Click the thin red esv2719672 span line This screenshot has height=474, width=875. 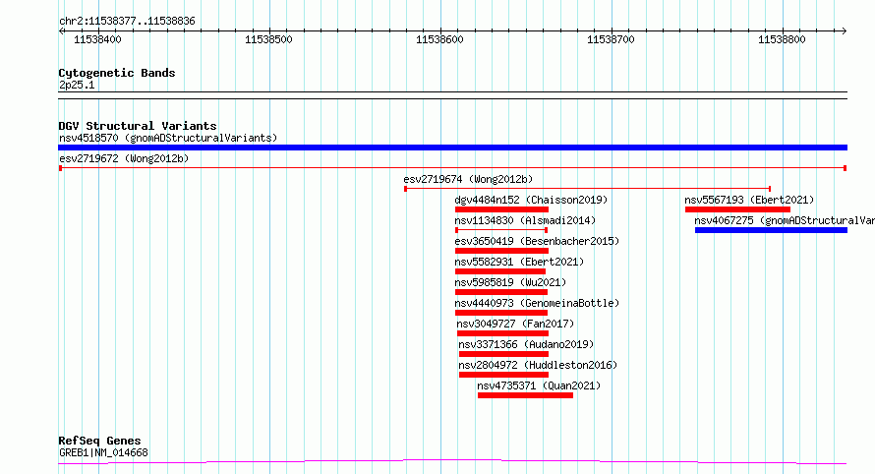pyautogui.click(x=452, y=168)
